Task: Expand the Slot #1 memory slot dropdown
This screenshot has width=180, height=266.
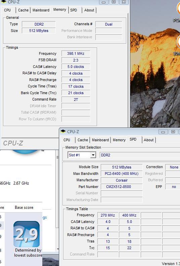Action: pos(93,155)
